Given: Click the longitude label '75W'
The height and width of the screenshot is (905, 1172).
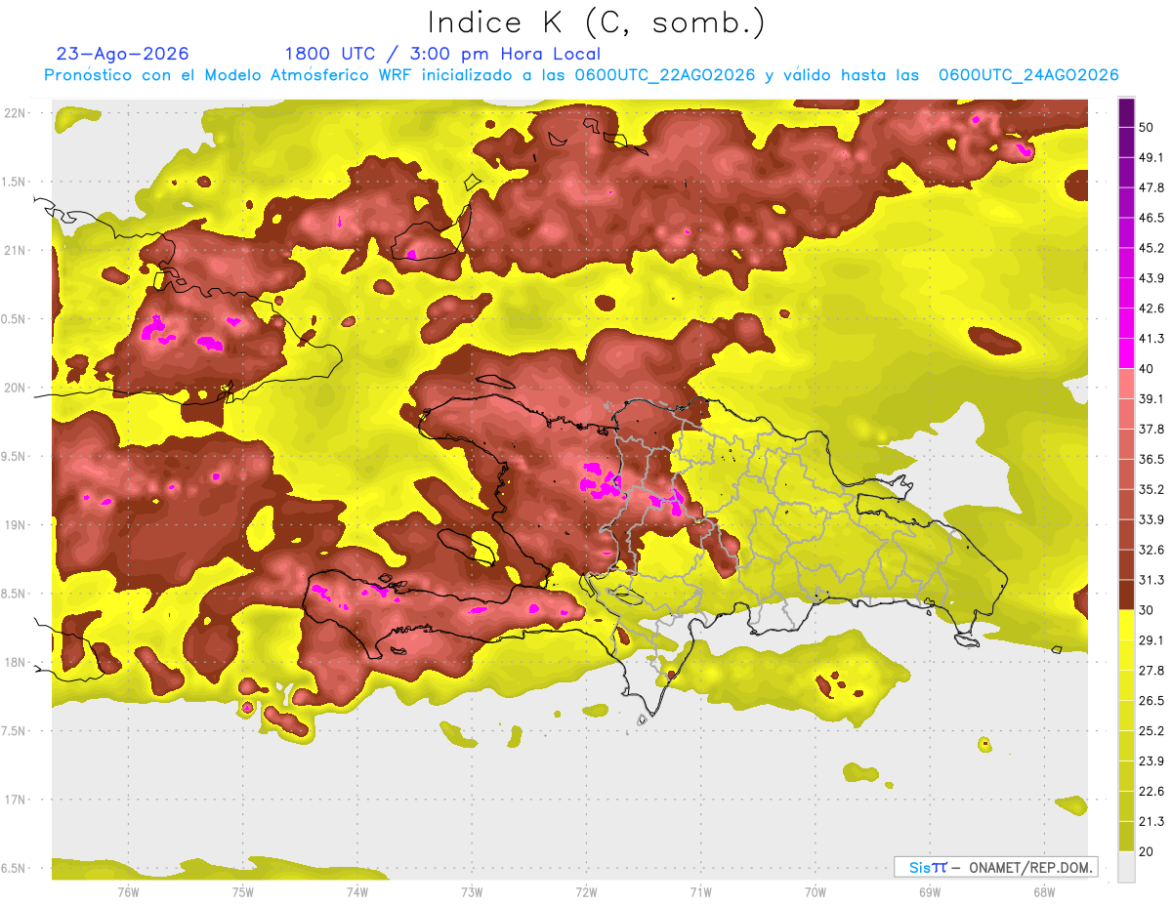Looking at the screenshot, I should [242, 892].
